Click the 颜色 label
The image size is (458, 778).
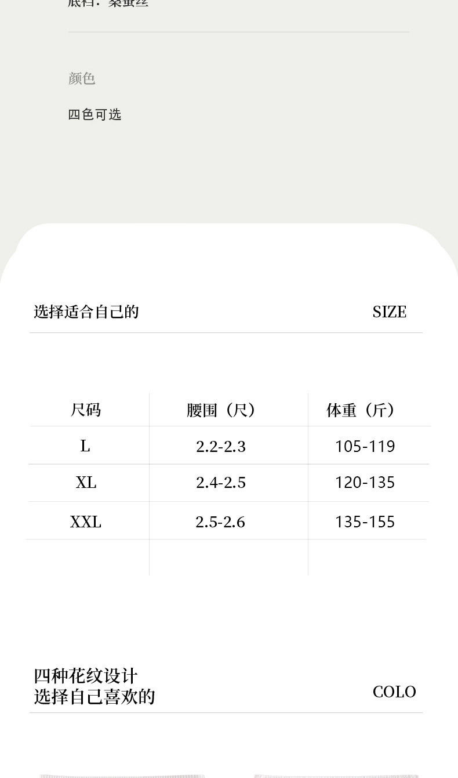(x=82, y=78)
